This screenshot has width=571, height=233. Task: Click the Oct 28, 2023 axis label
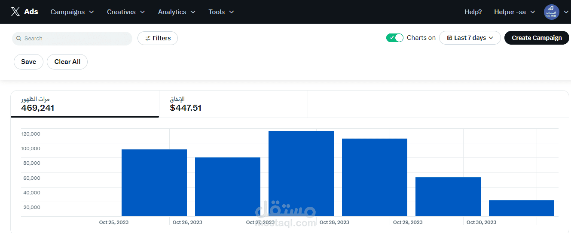[334, 222]
